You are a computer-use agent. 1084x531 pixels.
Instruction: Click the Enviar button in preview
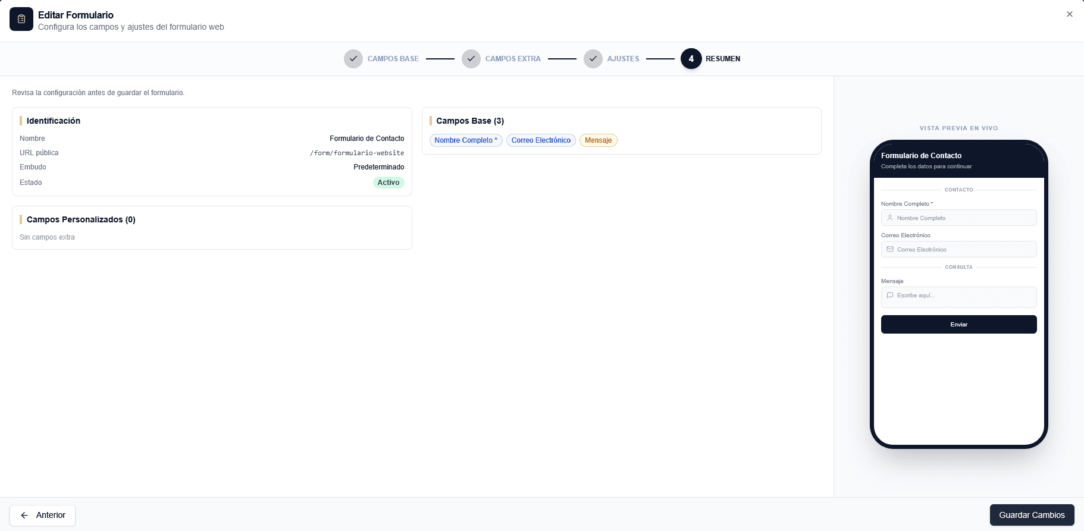click(959, 325)
